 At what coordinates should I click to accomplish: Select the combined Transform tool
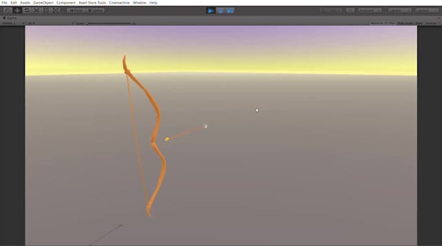pyautogui.click(x=55, y=10)
